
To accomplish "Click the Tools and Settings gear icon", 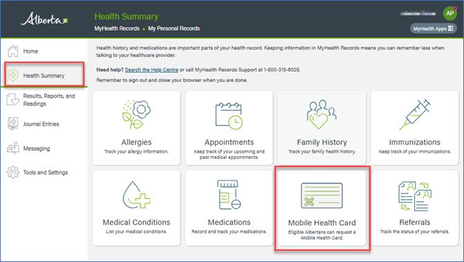I will point(12,172).
